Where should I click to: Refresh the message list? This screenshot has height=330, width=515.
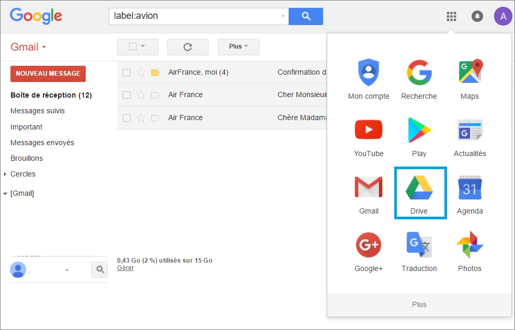pos(188,47)
